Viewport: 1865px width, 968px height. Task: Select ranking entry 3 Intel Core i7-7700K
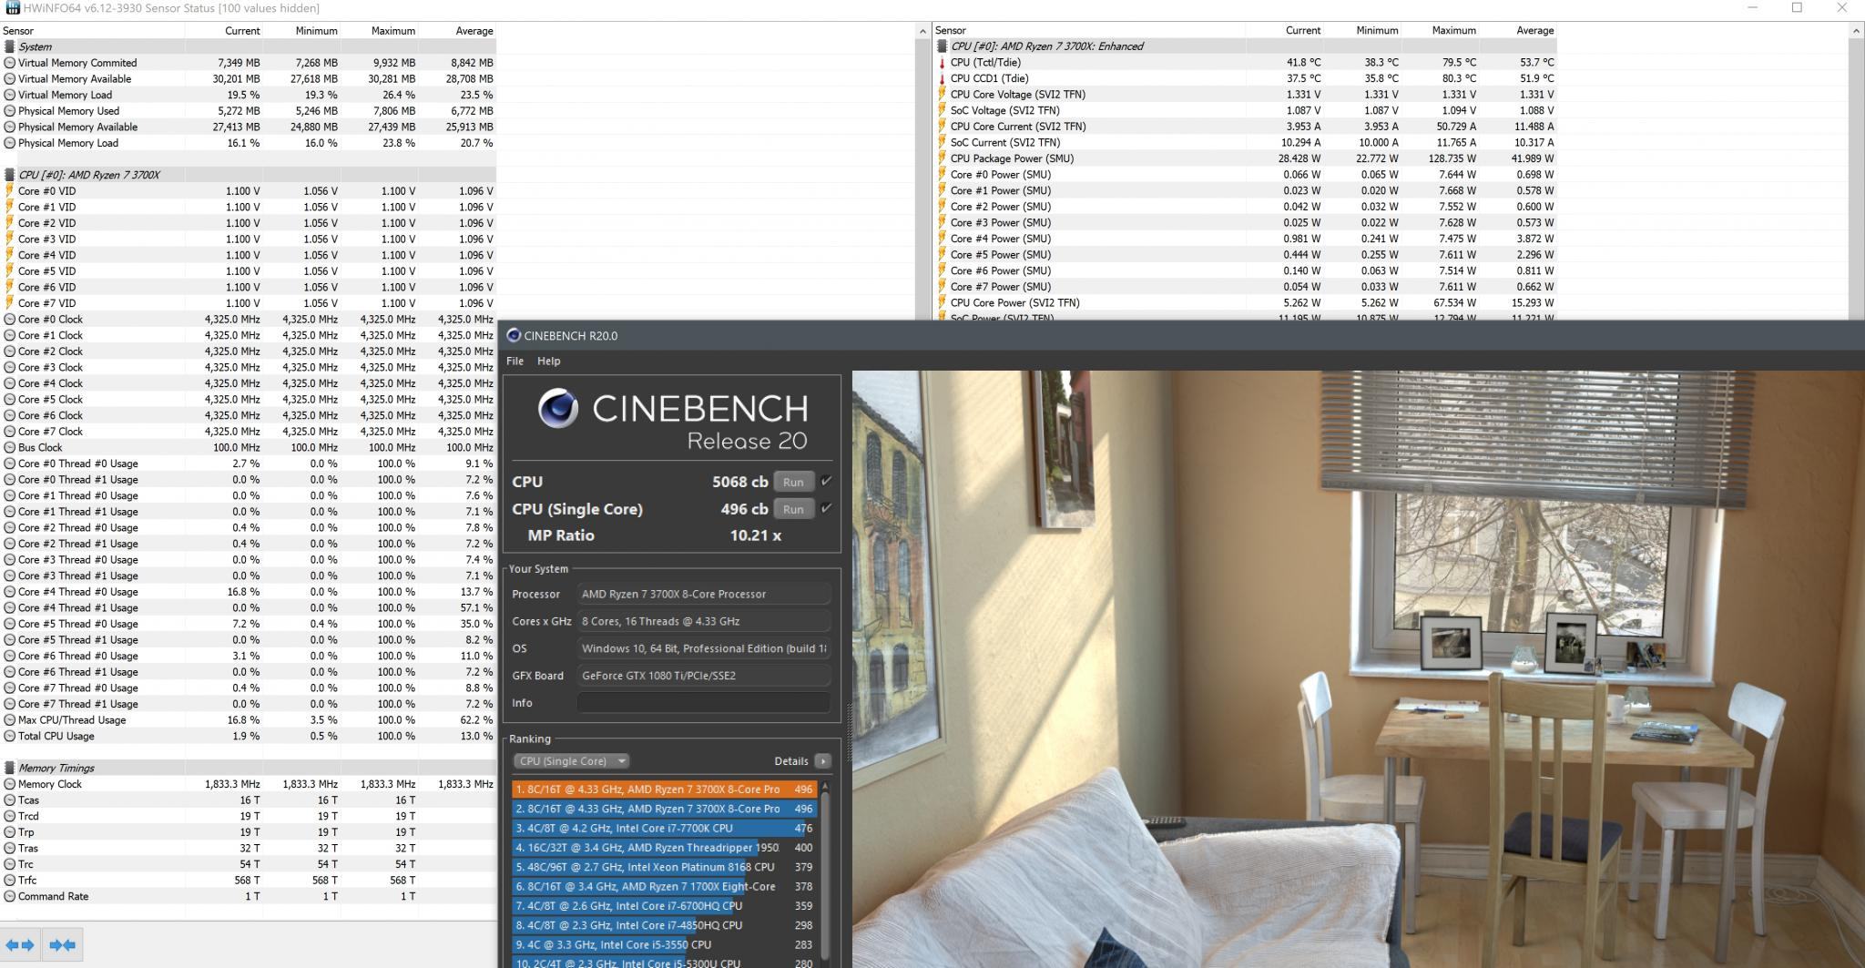pyautogui.click(x=664, y=829)
